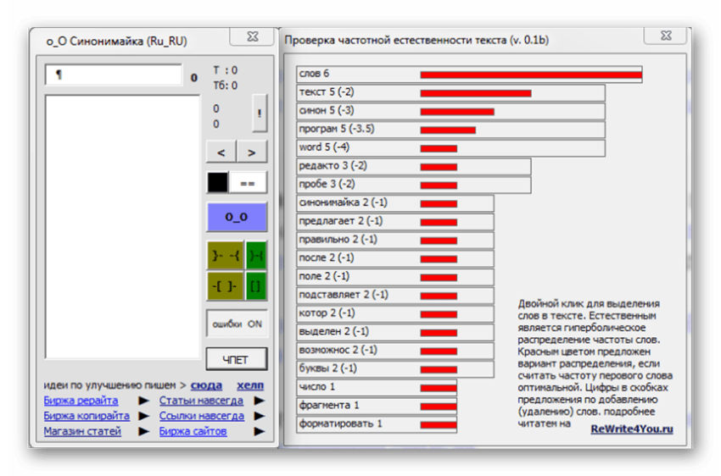This screenshot has width=721, height=476.
Task: Click the 'Тб: 0' counter
Action: tap(226, 86)
